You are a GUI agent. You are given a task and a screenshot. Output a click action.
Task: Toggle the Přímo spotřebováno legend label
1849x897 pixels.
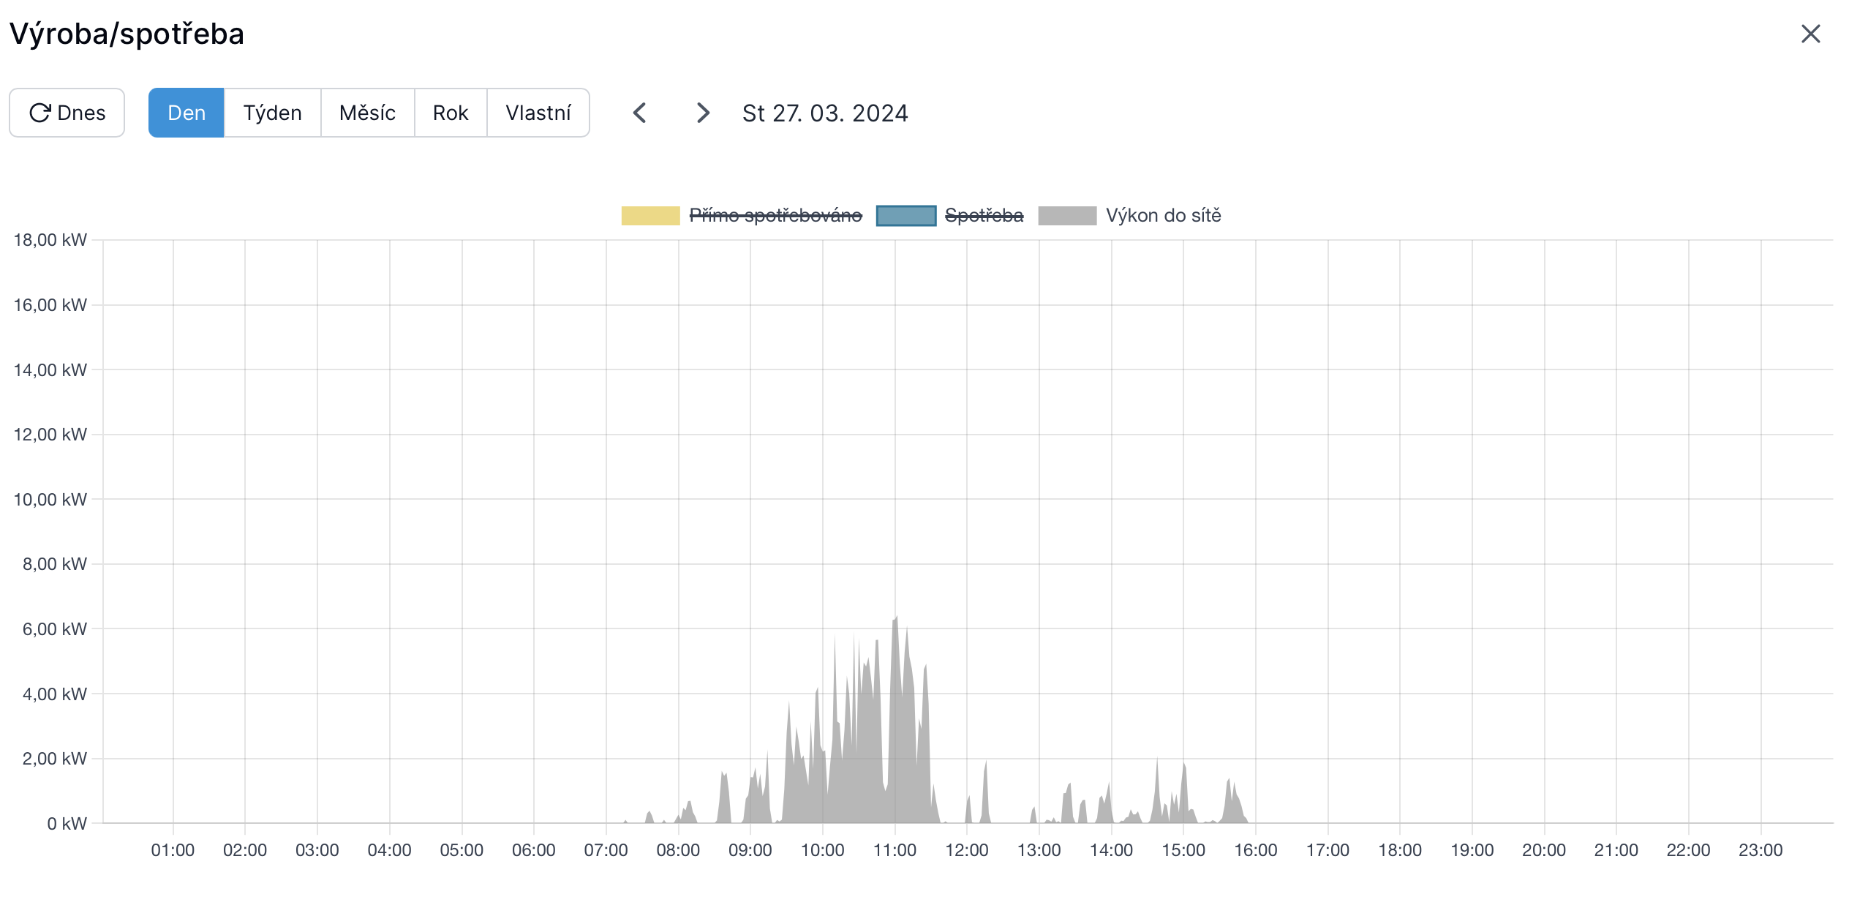coord(775,216)
